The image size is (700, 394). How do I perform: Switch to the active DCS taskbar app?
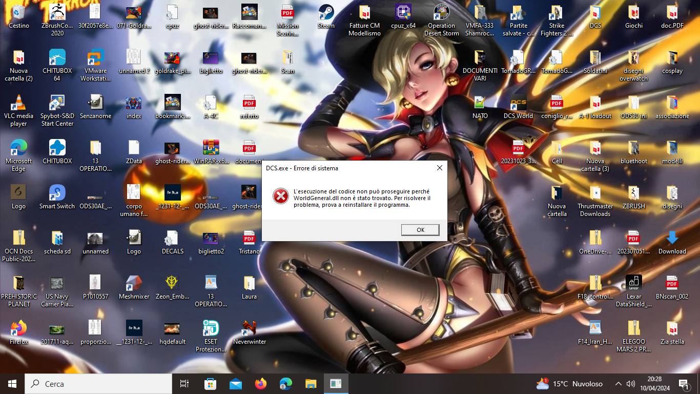[x=336, y=384]
